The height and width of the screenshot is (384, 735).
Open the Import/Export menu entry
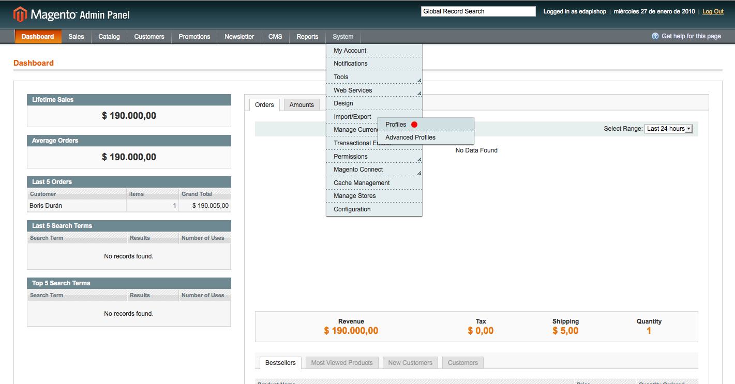tap(352, 117)
